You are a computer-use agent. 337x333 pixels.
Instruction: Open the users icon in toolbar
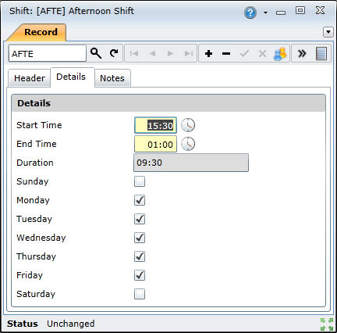click(x=280, y=54)
